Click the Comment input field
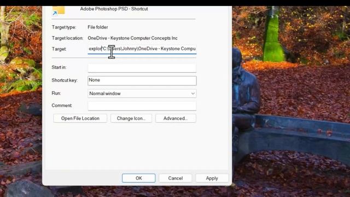The image size is (350, 197). tap(142, 106)
